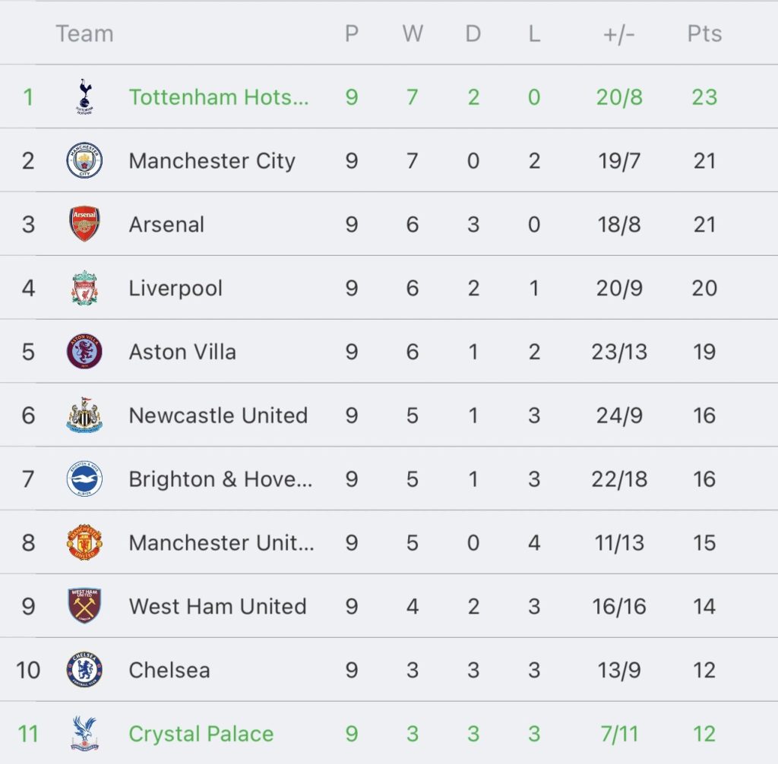Image resolution: width=778 pixels, height=764 pixels.
Task: Click the Arsenal club crest
Action: pyautogui.click(x=84, y=225)
